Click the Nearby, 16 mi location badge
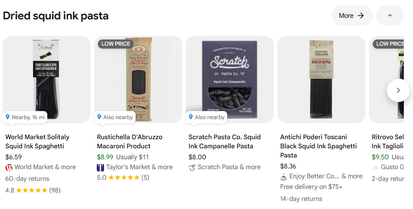 (x=25, y=117)
